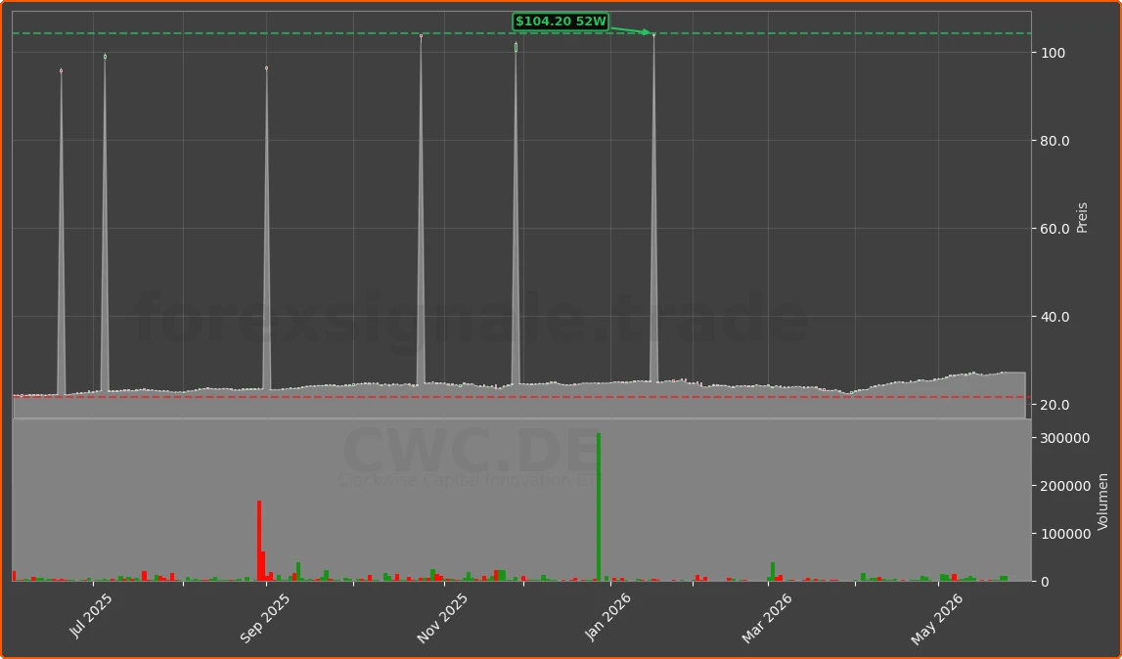The width and height of the screenshot is (1122, 659).
Task: Click the price spike peak under the 52W arrow
Action: [x=653, y=34]
